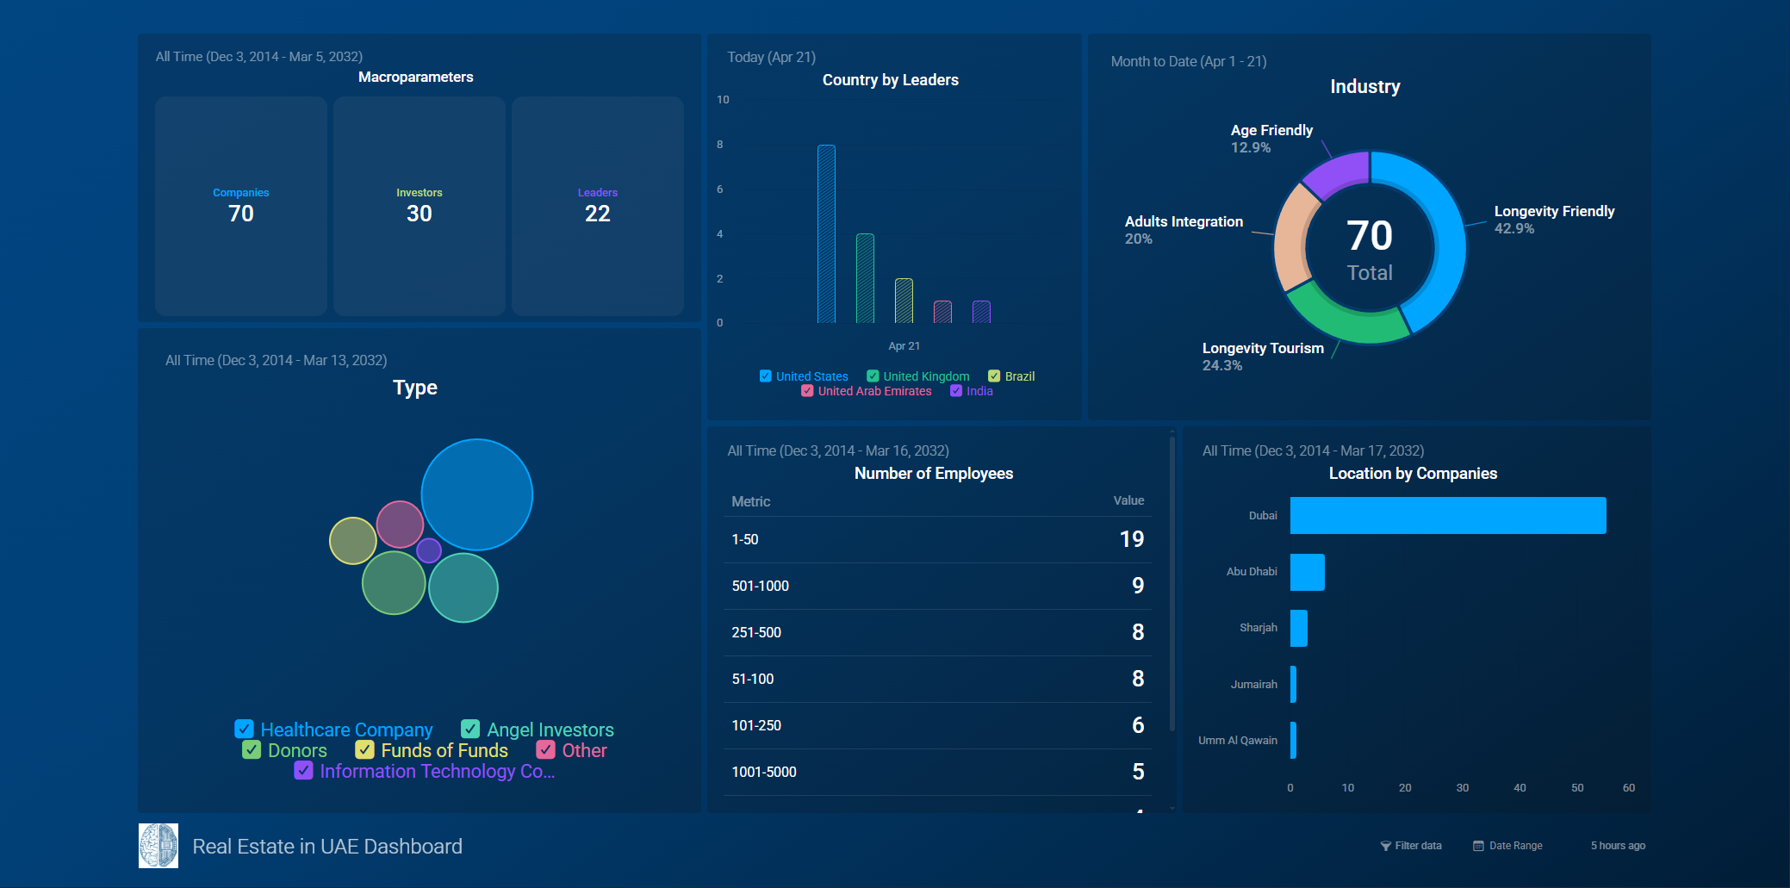Click the Value column header
This screenshot has height=888, width=1790.
pos(1128,500)
